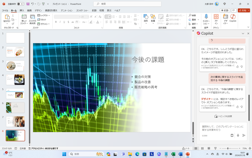
Task: Toggle ノート notes pane in status bar
Action: 186,148
